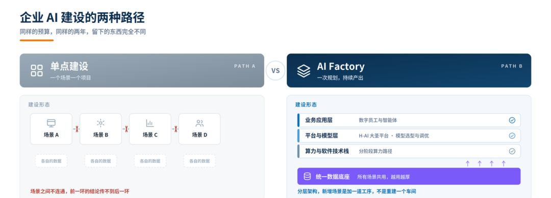
Task: Click the database icon in 统一数据底座 bar
Action: pyautogui.click(x=307, y=176)
